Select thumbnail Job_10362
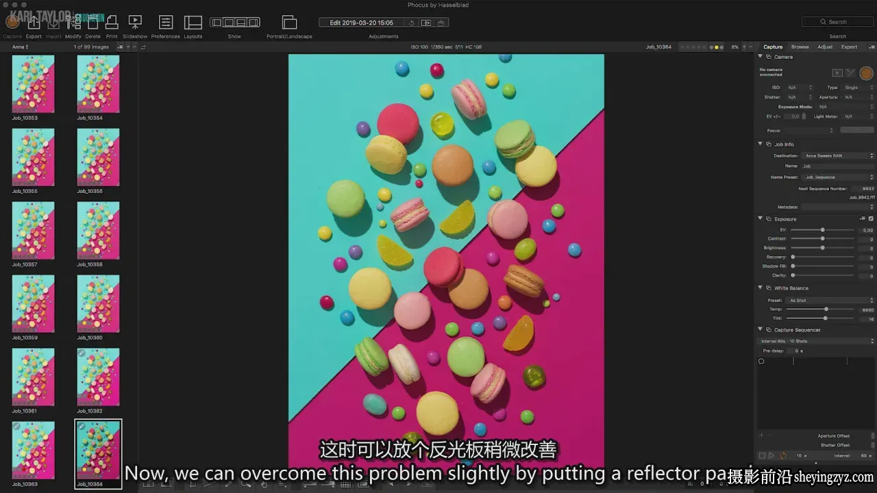 click(x=98, y=377)
